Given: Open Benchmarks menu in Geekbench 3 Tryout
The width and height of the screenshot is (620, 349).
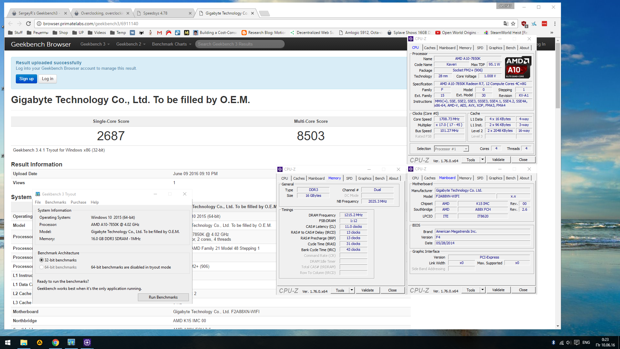Looking at the screenshot, I should [56, 202].
